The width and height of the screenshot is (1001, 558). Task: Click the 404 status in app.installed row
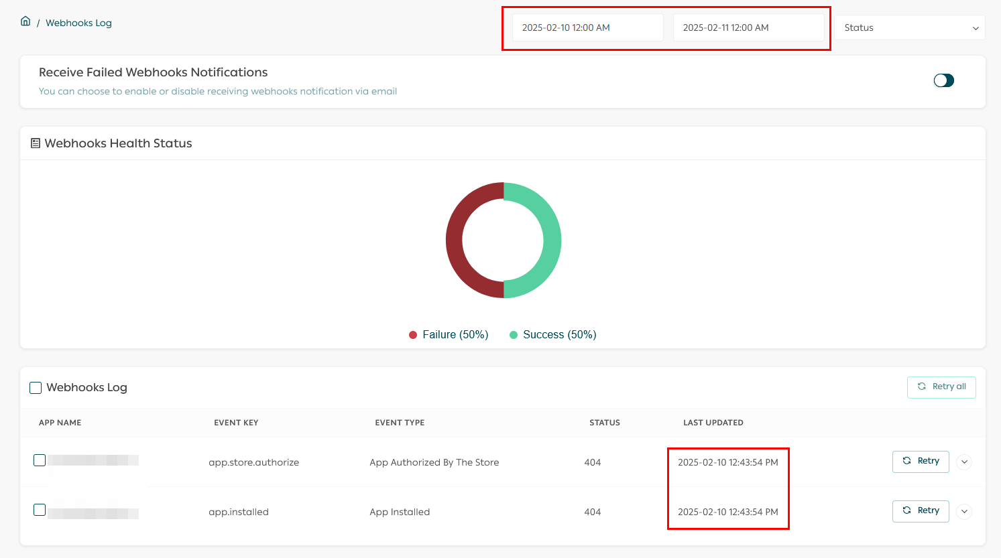[x=593, y=512]
